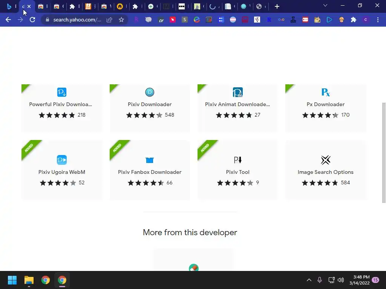Viewport: 386px width, 289px height.
Task: Click the multicolor swirl 'e' extension icon
Action: (x=196, y=20)
